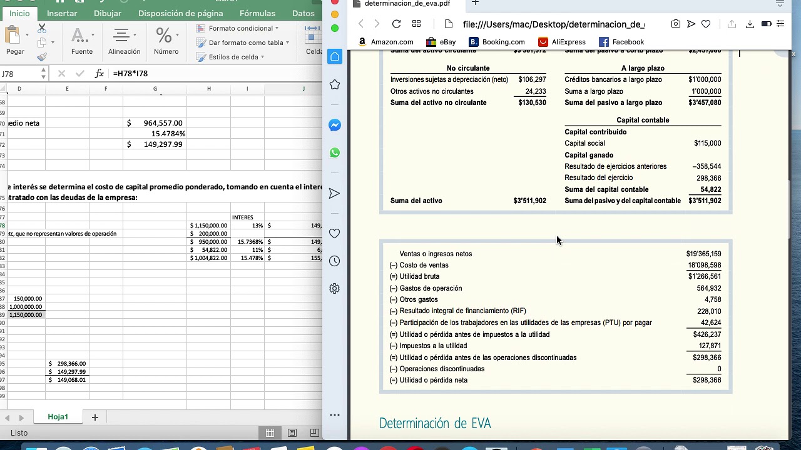
Task: Open bookmarks star in Opera sidebar
Action: tap(335, 84)
